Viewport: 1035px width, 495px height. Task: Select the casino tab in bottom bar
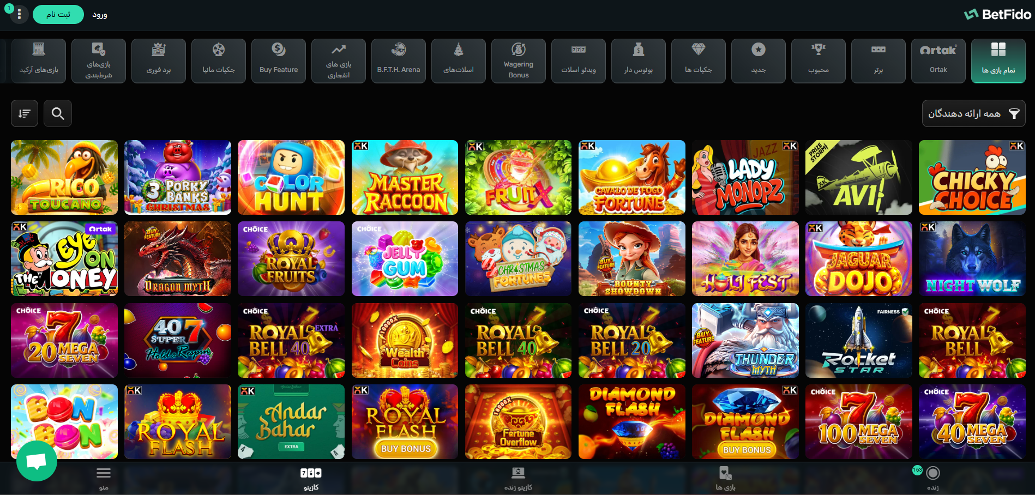311,478
